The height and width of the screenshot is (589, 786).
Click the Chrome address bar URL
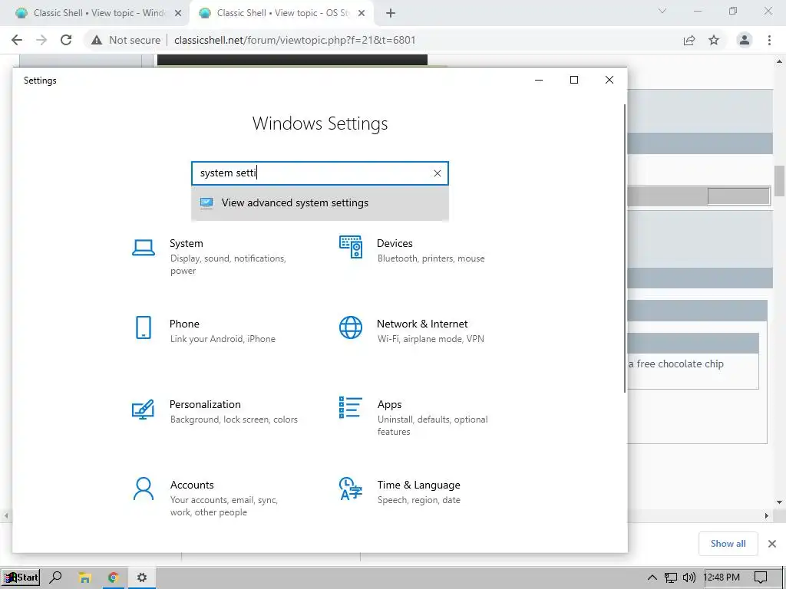(295, 40)
